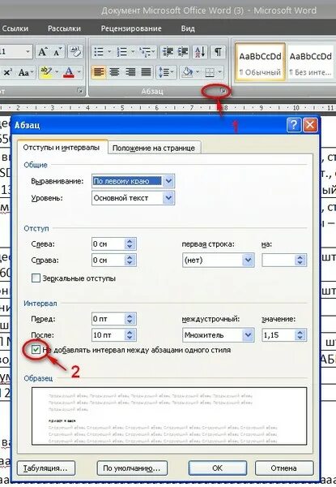Click the Справа indent field
Viewport: 336px width, 487px height.
coord(108,261)
